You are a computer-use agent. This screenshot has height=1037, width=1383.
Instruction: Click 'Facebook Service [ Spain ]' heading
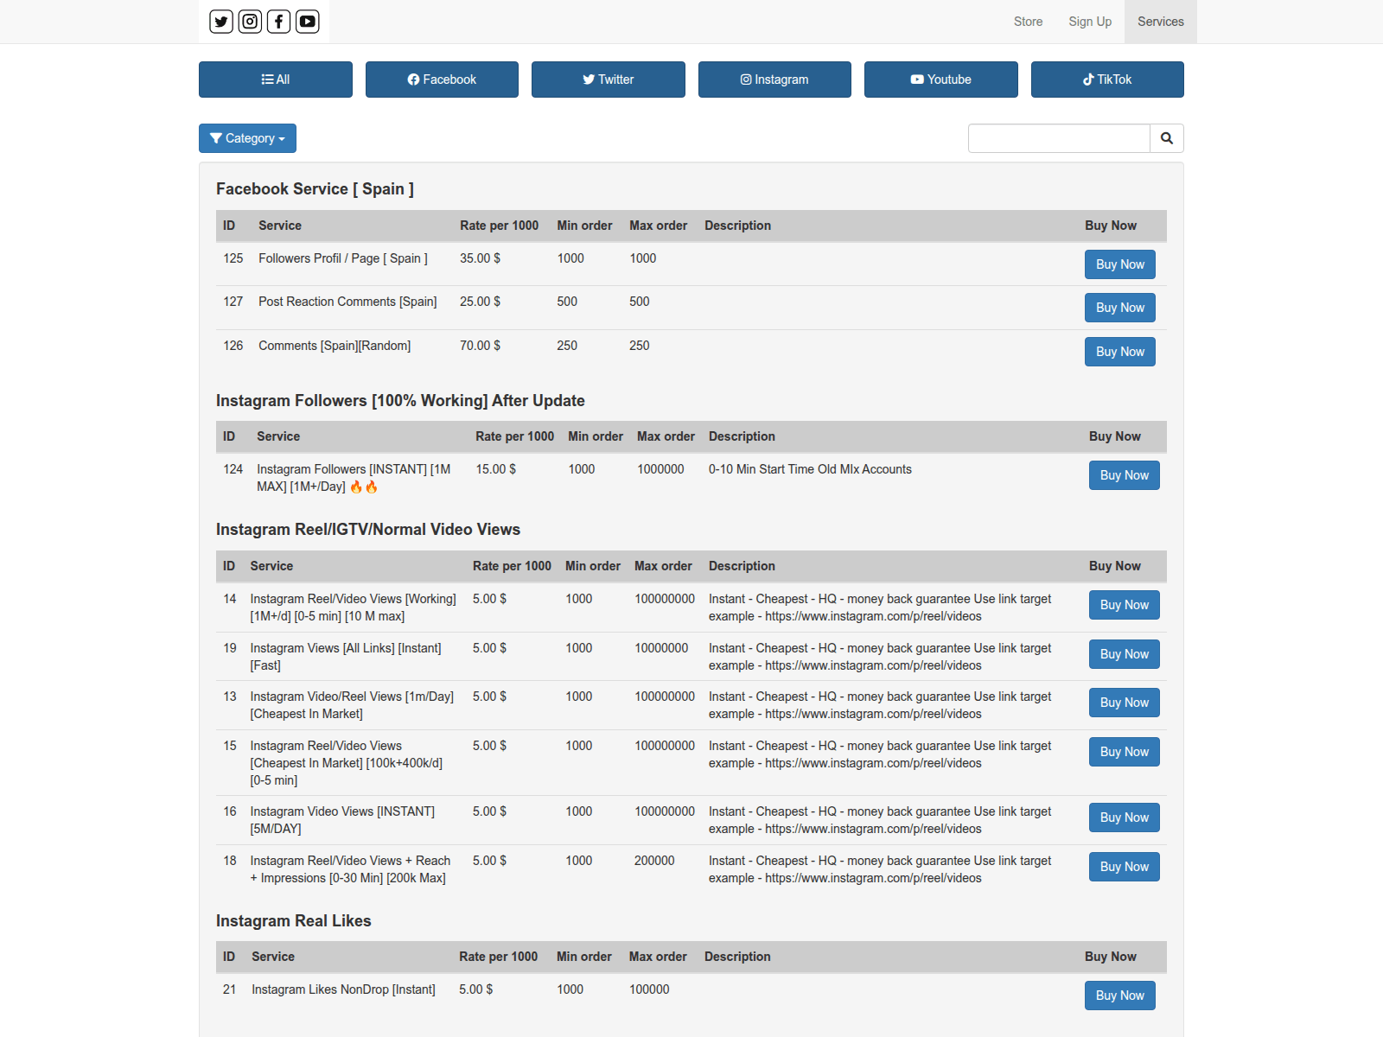coord(315,189)
